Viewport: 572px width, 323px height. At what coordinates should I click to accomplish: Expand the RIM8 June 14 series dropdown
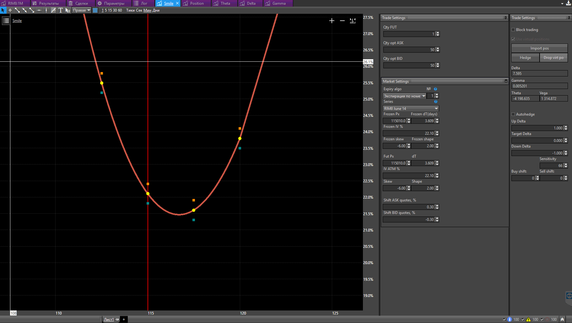(411, 108)
